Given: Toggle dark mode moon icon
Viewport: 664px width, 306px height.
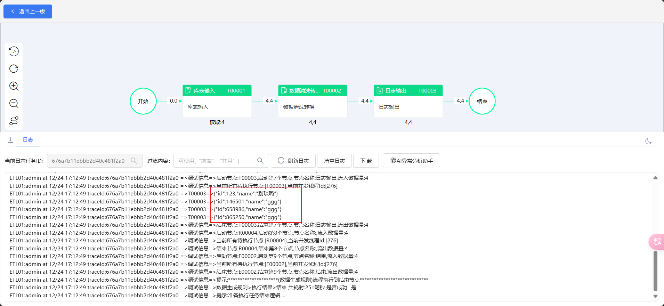Looking at the screenshot, I should pos(648,141).
